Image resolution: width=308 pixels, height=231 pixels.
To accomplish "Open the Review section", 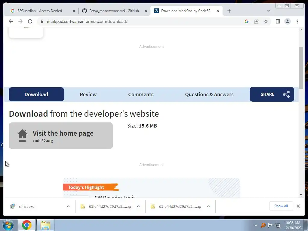I will tap(88, 94).
